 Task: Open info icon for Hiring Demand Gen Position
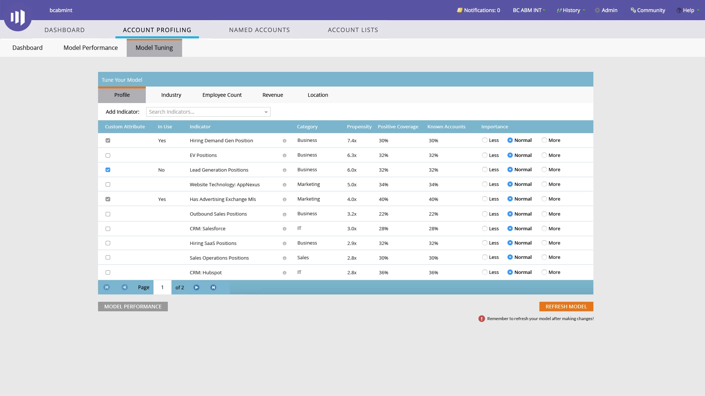284,141
